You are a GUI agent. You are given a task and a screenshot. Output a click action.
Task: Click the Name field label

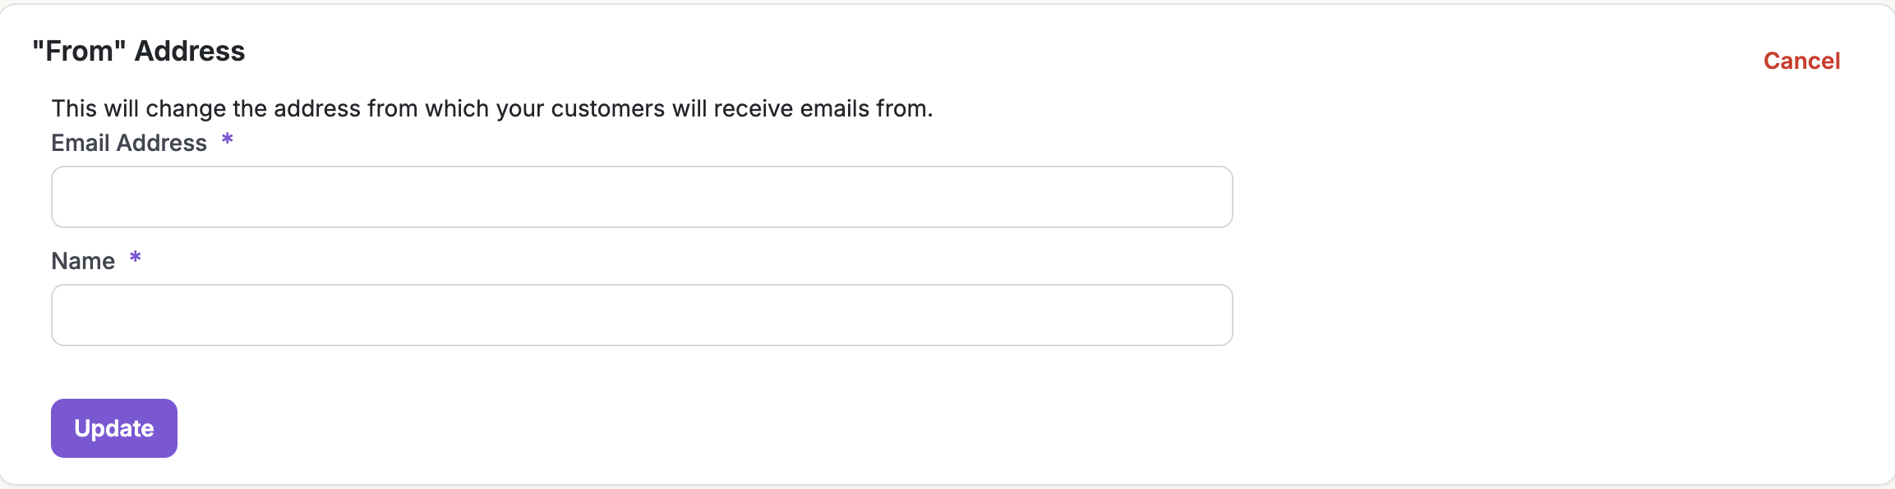(83, 261)
